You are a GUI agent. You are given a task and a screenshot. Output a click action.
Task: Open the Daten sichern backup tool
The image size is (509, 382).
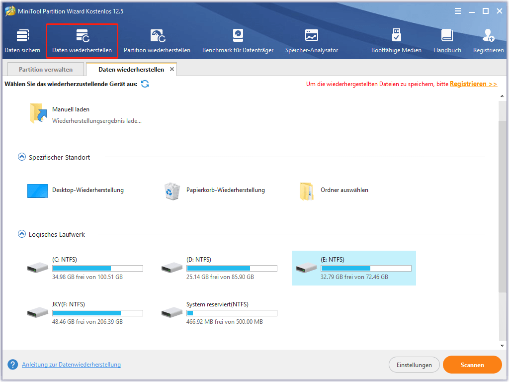[x=22, y=41]
